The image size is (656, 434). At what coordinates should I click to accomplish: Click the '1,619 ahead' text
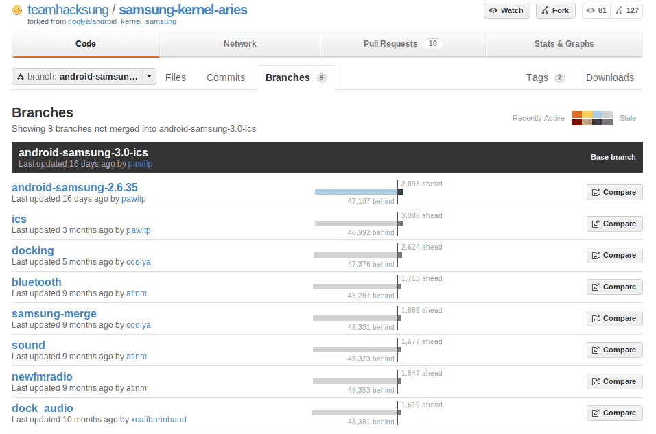point(422,405)
